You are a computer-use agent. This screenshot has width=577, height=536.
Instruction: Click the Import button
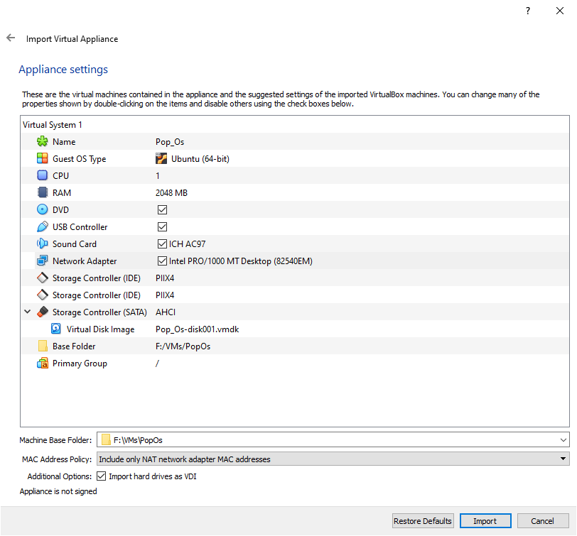point(485,521)
